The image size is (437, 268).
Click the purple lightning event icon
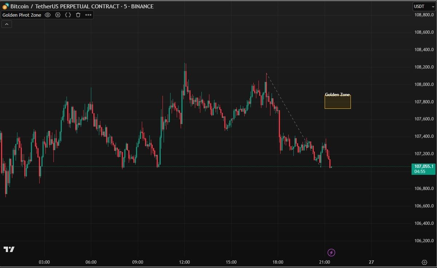click(x=332, y=252)
